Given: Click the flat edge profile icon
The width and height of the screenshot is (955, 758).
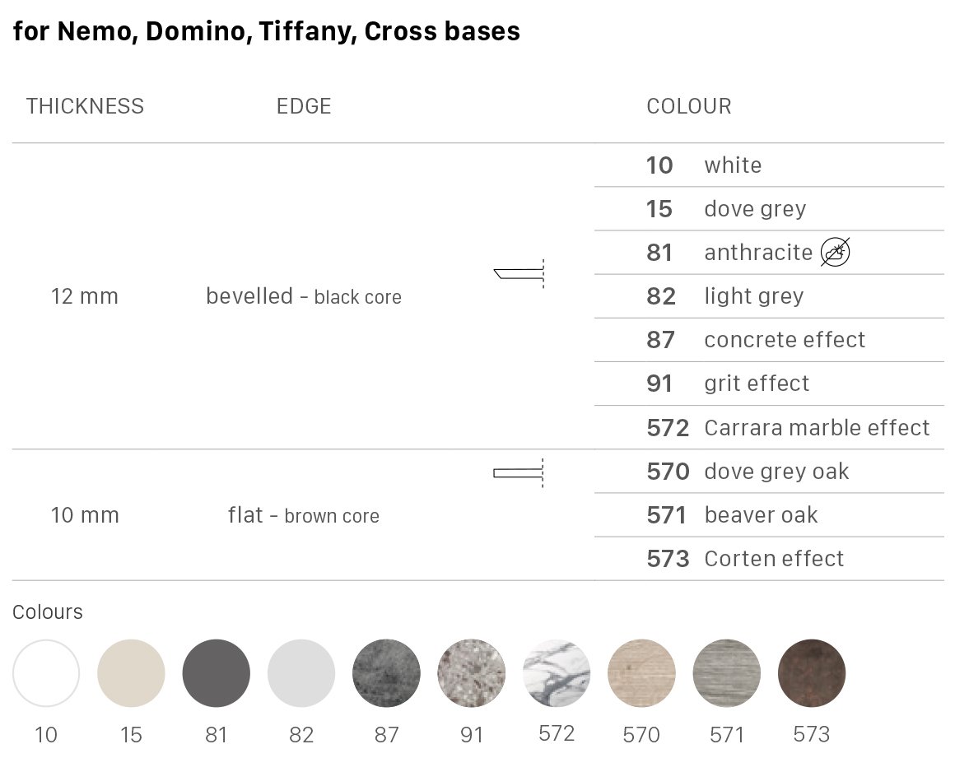Looking at the screenshot, I should [x=519, y=473].
